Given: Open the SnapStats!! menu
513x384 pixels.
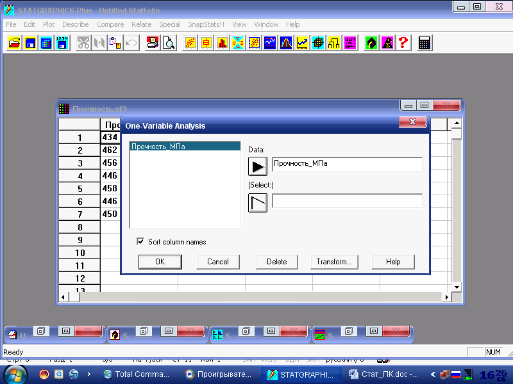Looking at the screenshot, I should pyautogui.click(x=206, y=24).
